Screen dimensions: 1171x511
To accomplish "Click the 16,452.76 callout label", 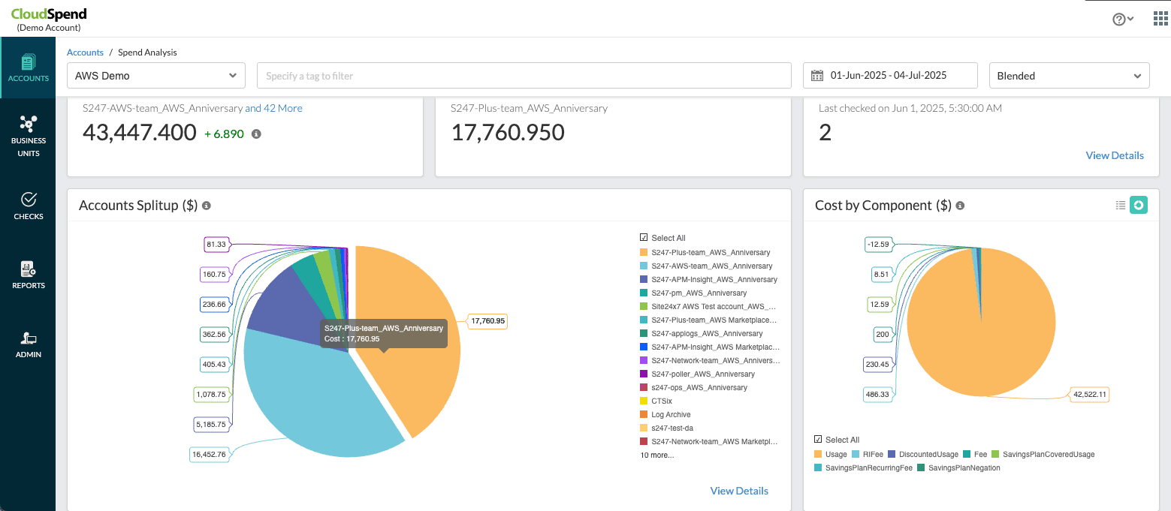I will (210, 454).
